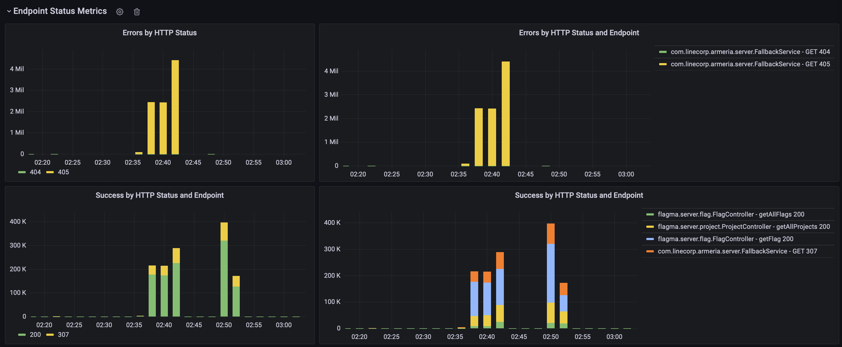Open the row settings gear icon

pyautogui.click(x=120, y=12)
